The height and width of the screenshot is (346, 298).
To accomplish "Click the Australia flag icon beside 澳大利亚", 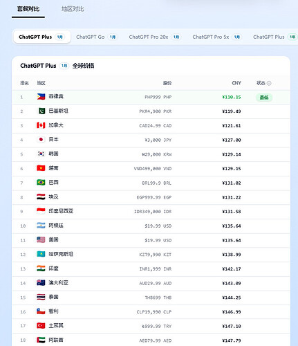I will coord(41,283).
